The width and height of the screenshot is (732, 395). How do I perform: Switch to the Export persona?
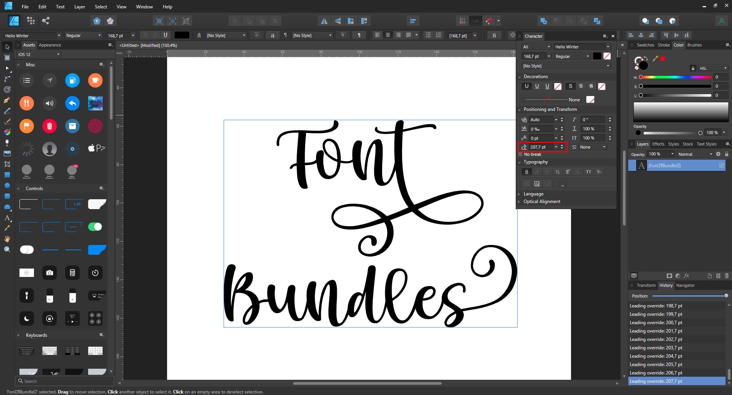pos(46,21)
